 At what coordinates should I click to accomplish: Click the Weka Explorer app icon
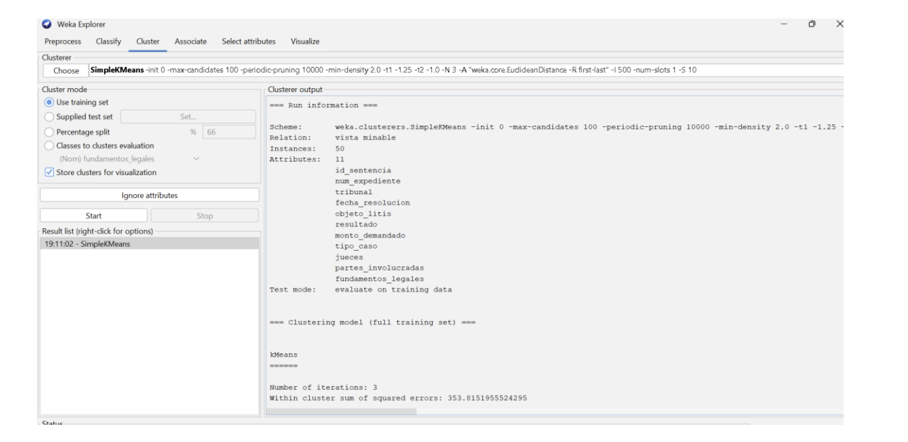(x=46, y=25)
